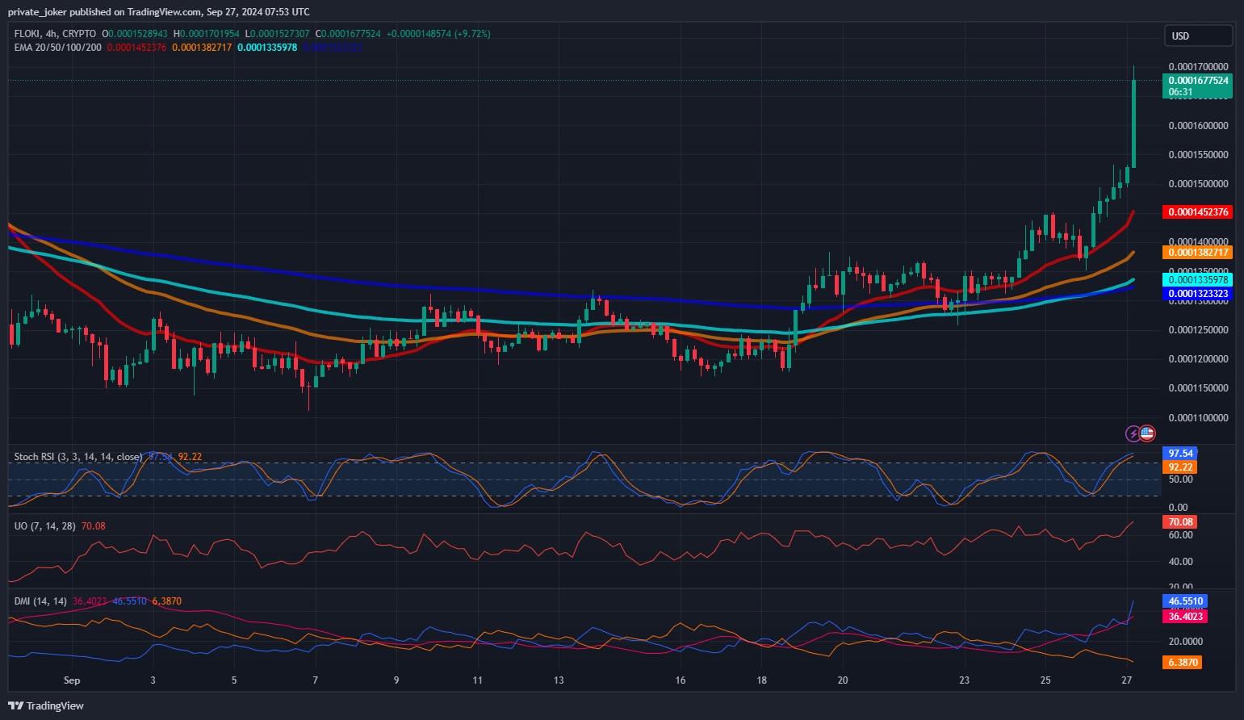Click the Stoch RSI 97.54 value tag
The height and width of the screenshot is (720, 1244).
[x=1179, y=454]
